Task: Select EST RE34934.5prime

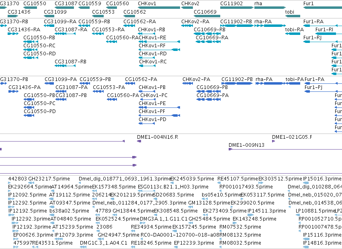Action: point(133,231)
